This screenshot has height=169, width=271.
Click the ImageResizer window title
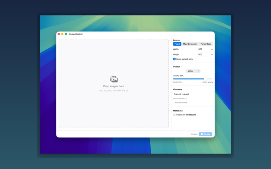tap(76, 34)
